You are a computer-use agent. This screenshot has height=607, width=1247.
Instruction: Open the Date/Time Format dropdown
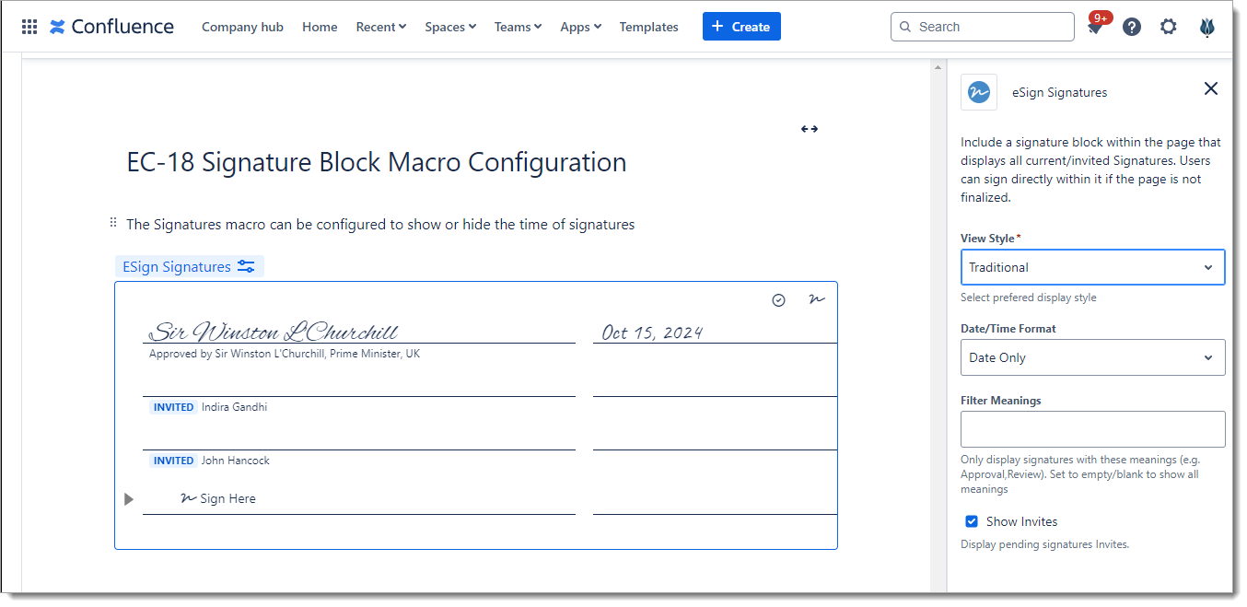(x=1092, y=357)
